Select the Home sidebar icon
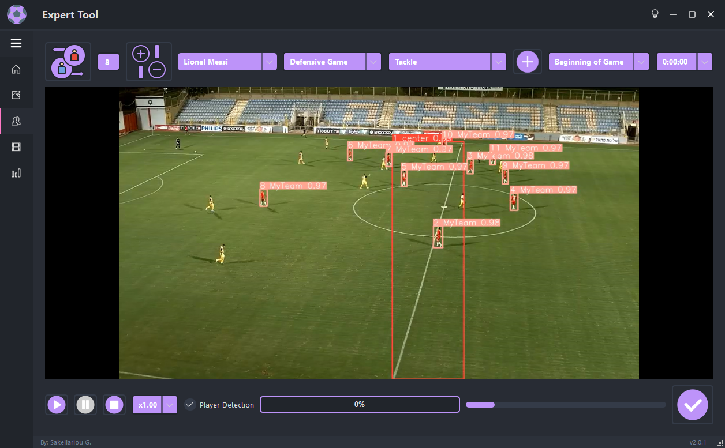This screenshot has width=725, height=448. (16, 69)
